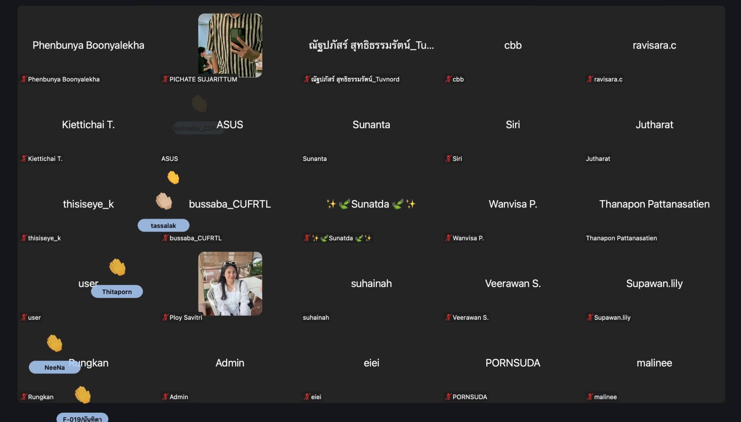Click muted mic icon next to Kiettichai T.
This screenshot has height=422, width=741.
[24, 158]
